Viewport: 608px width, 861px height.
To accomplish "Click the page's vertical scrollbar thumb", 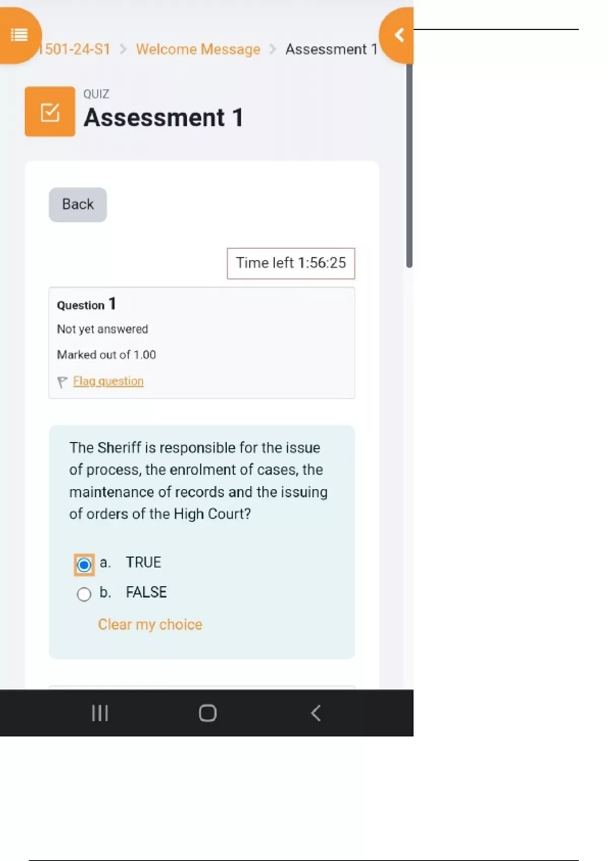I will pos(409,162).
